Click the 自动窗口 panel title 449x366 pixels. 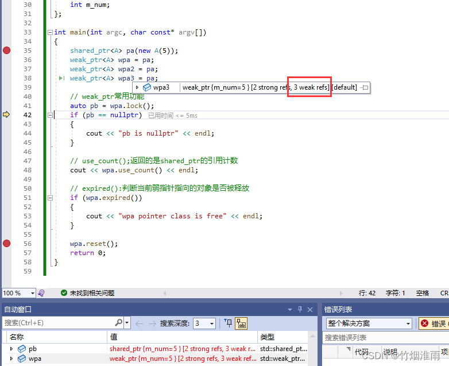18,310
